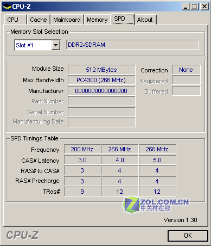Click the empty Registered field
This screenshot has height=246, width=211.
coord(186,80)
